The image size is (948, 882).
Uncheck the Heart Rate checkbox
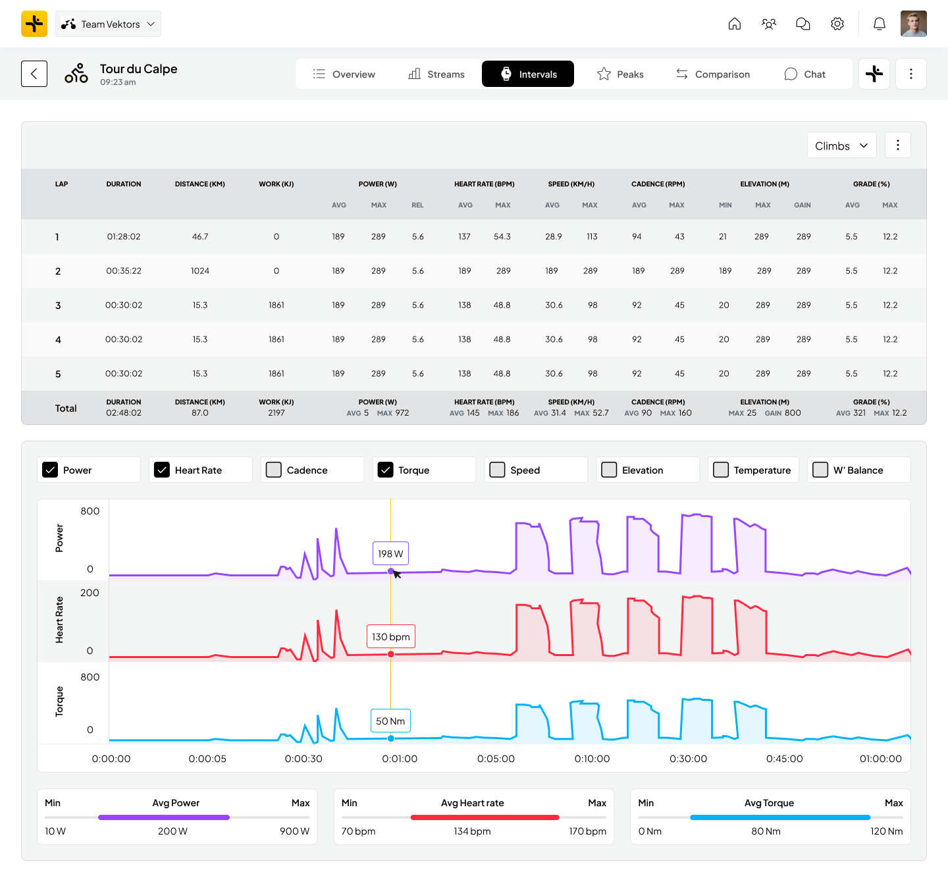coord(162,470)
